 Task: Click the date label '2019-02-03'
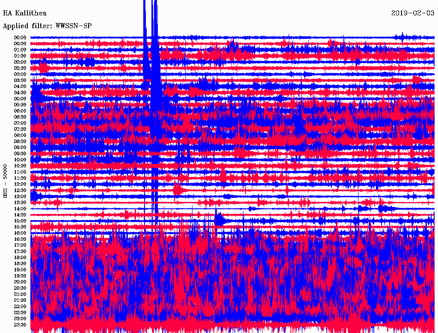(x=413, y=13)
